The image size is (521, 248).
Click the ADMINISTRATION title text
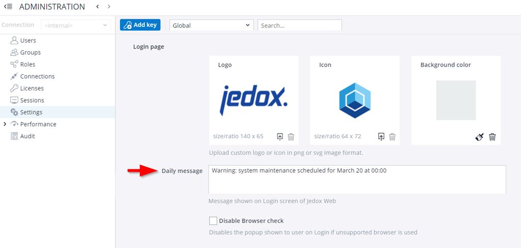[x=52, y=7]
